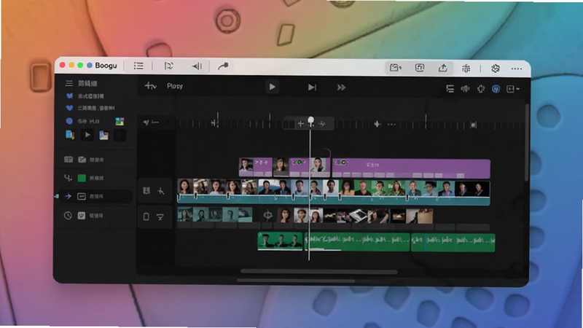Open the more options ellipsis in title bar

click(x=517, y=69)
